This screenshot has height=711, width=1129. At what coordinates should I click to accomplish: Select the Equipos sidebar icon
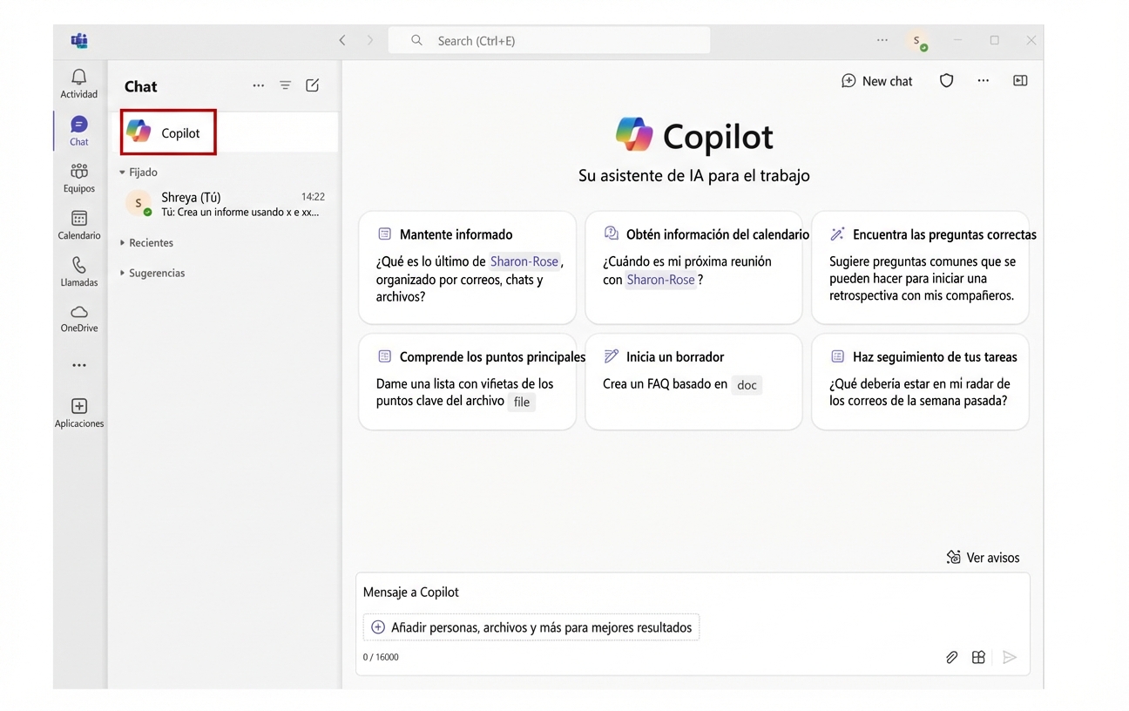point(78,176)
